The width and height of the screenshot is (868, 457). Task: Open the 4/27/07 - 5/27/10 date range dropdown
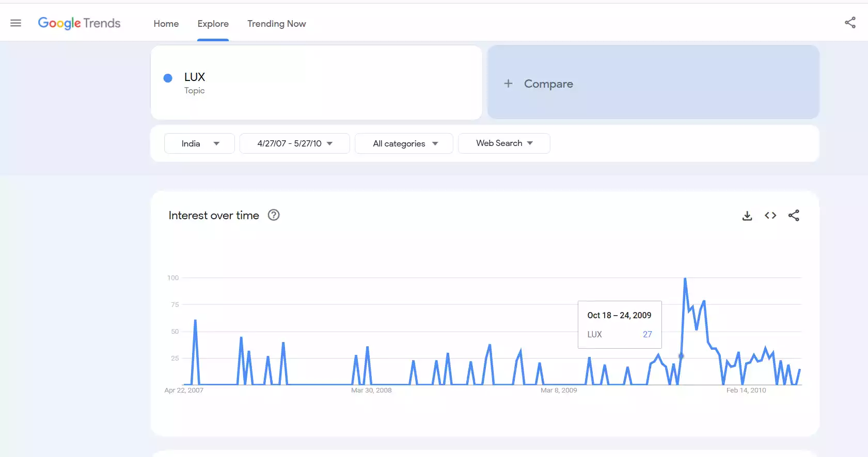[x=294, y=143]
